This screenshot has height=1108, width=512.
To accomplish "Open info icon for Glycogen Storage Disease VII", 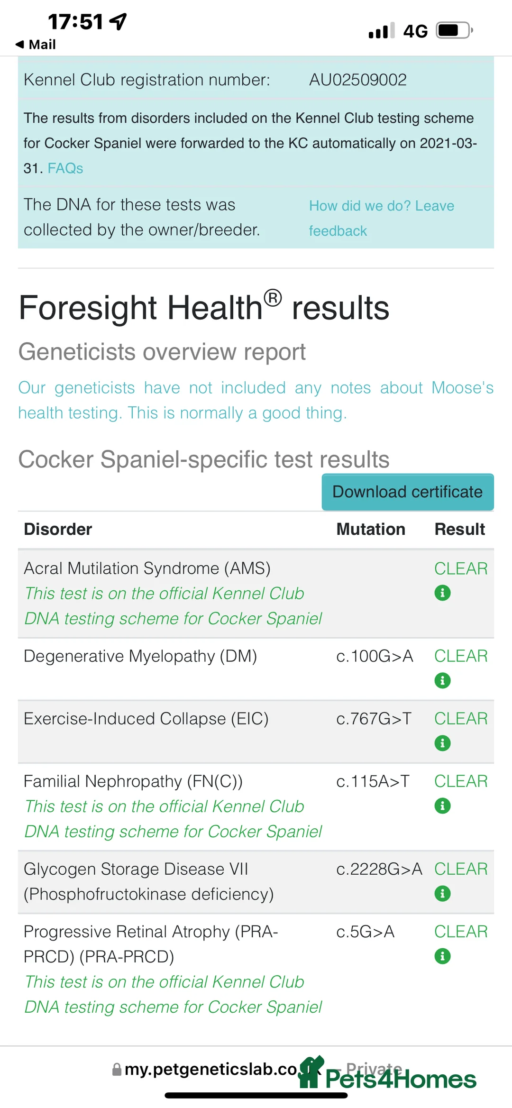I will (x=442, y=893).
